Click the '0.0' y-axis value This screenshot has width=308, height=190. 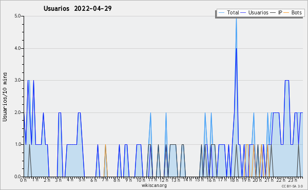(x=17, y=177)
